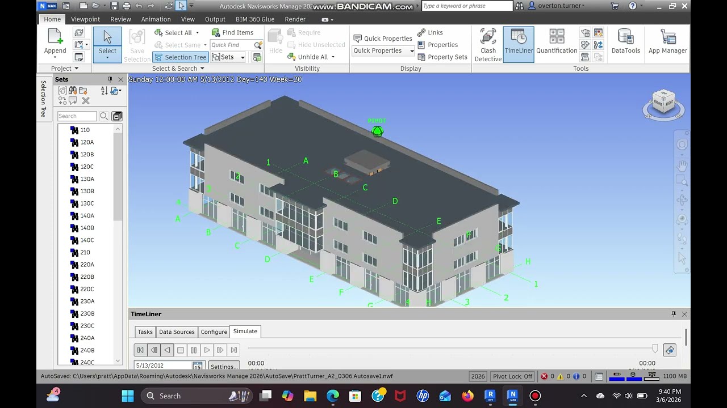
Task: Open TimeLiner Configure tab
Action: tap(214, 331)
